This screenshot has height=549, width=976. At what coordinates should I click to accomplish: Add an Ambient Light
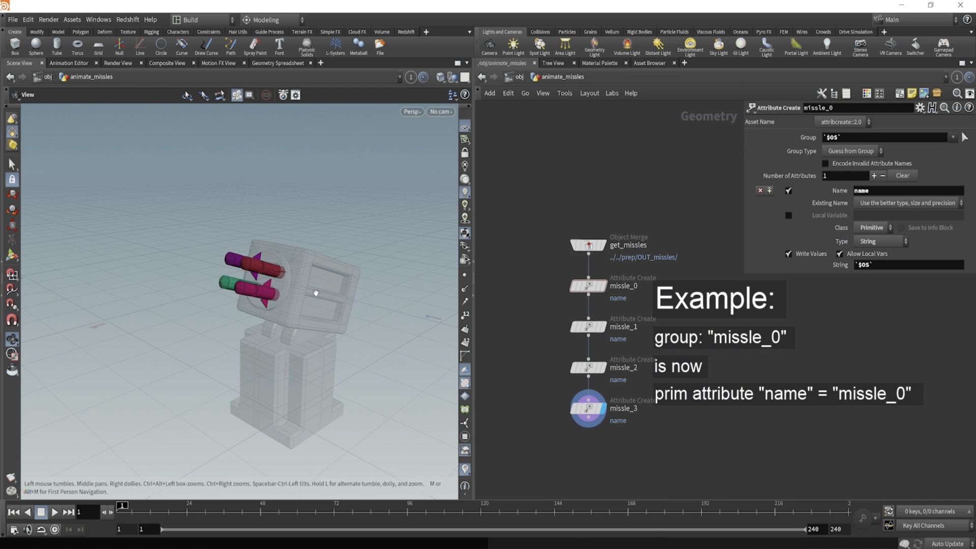[x=827, y=46]
